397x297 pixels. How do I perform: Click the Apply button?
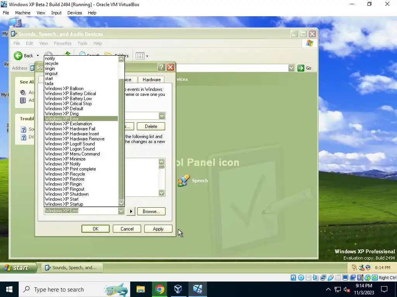tap(158, 229)
